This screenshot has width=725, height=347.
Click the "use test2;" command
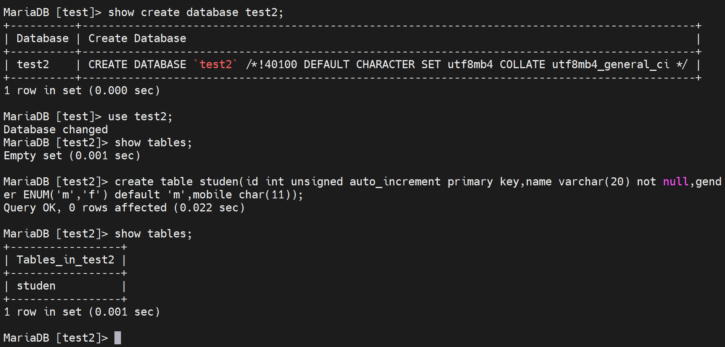tap(140, 116)
